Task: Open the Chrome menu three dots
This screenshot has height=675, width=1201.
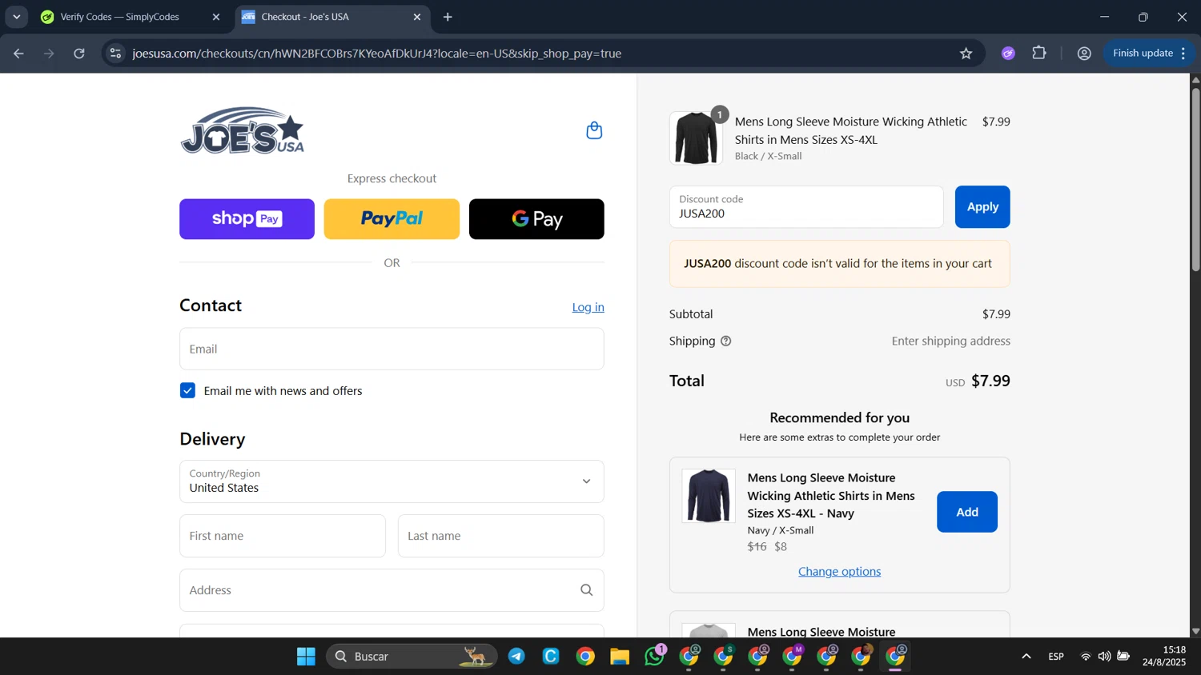Action: pyautogui.click(x=1183, y=54)
